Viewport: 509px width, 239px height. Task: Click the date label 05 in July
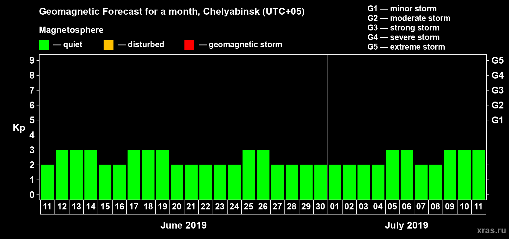point(392,207)
